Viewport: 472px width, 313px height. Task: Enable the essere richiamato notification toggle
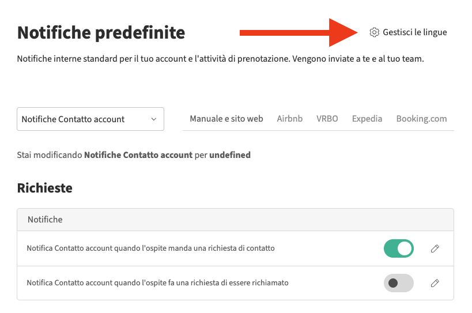398,283
